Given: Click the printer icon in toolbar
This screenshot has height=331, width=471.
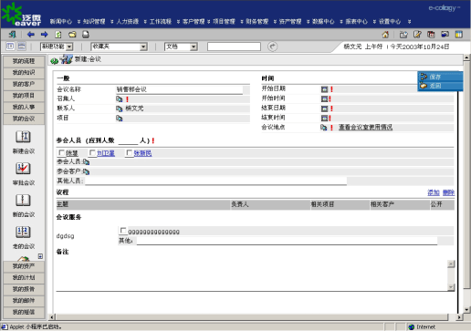Looking at the screenshot, I should [x=86, y=35].
